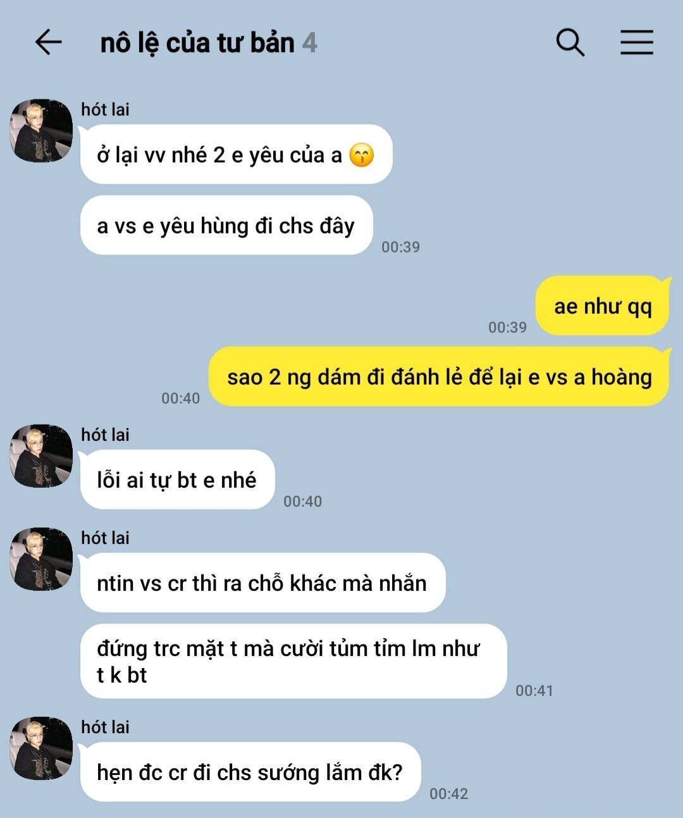Image resolution: width=683 pixels, height=818 pixels.
Task: Open hót lai's avatar beside the last message
Action: pos(41,748)
